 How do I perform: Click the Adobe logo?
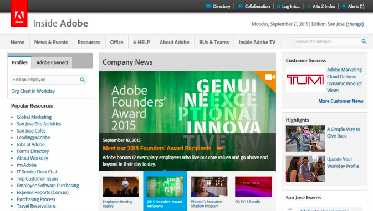[x=19, y=13]
